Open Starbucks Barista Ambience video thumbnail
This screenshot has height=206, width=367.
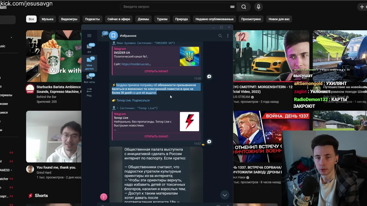[x=54, y=56]
